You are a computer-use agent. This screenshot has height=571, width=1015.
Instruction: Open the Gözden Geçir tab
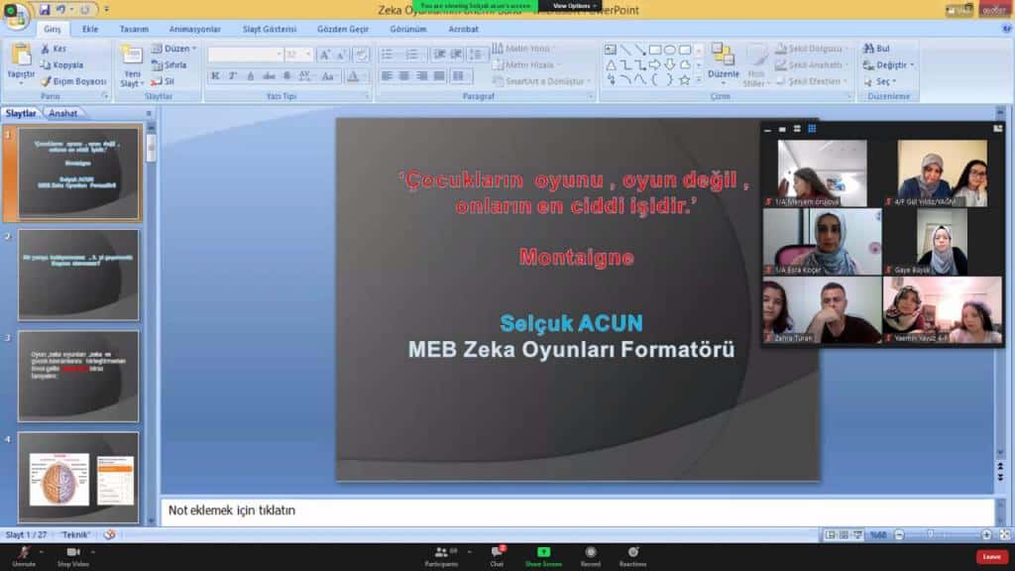pos(343,29)
